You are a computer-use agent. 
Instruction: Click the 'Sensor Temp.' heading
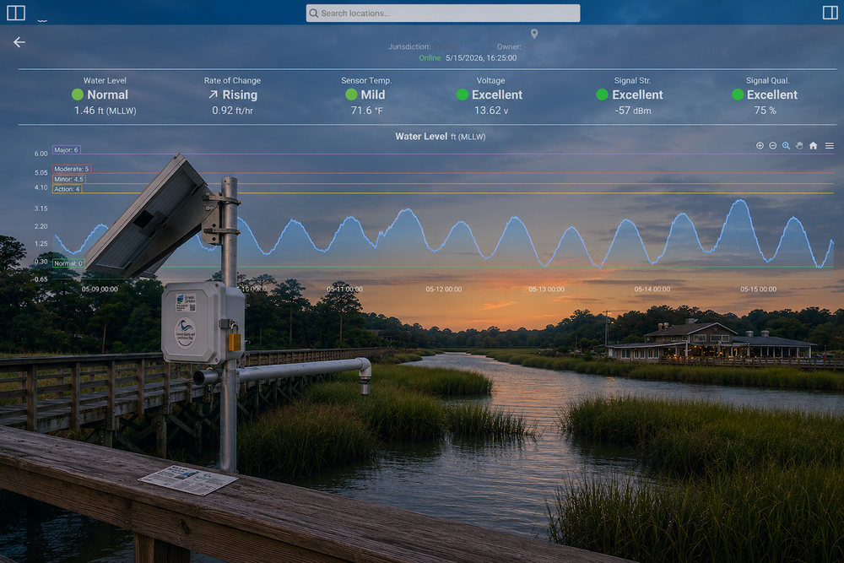tap(366, 81)
